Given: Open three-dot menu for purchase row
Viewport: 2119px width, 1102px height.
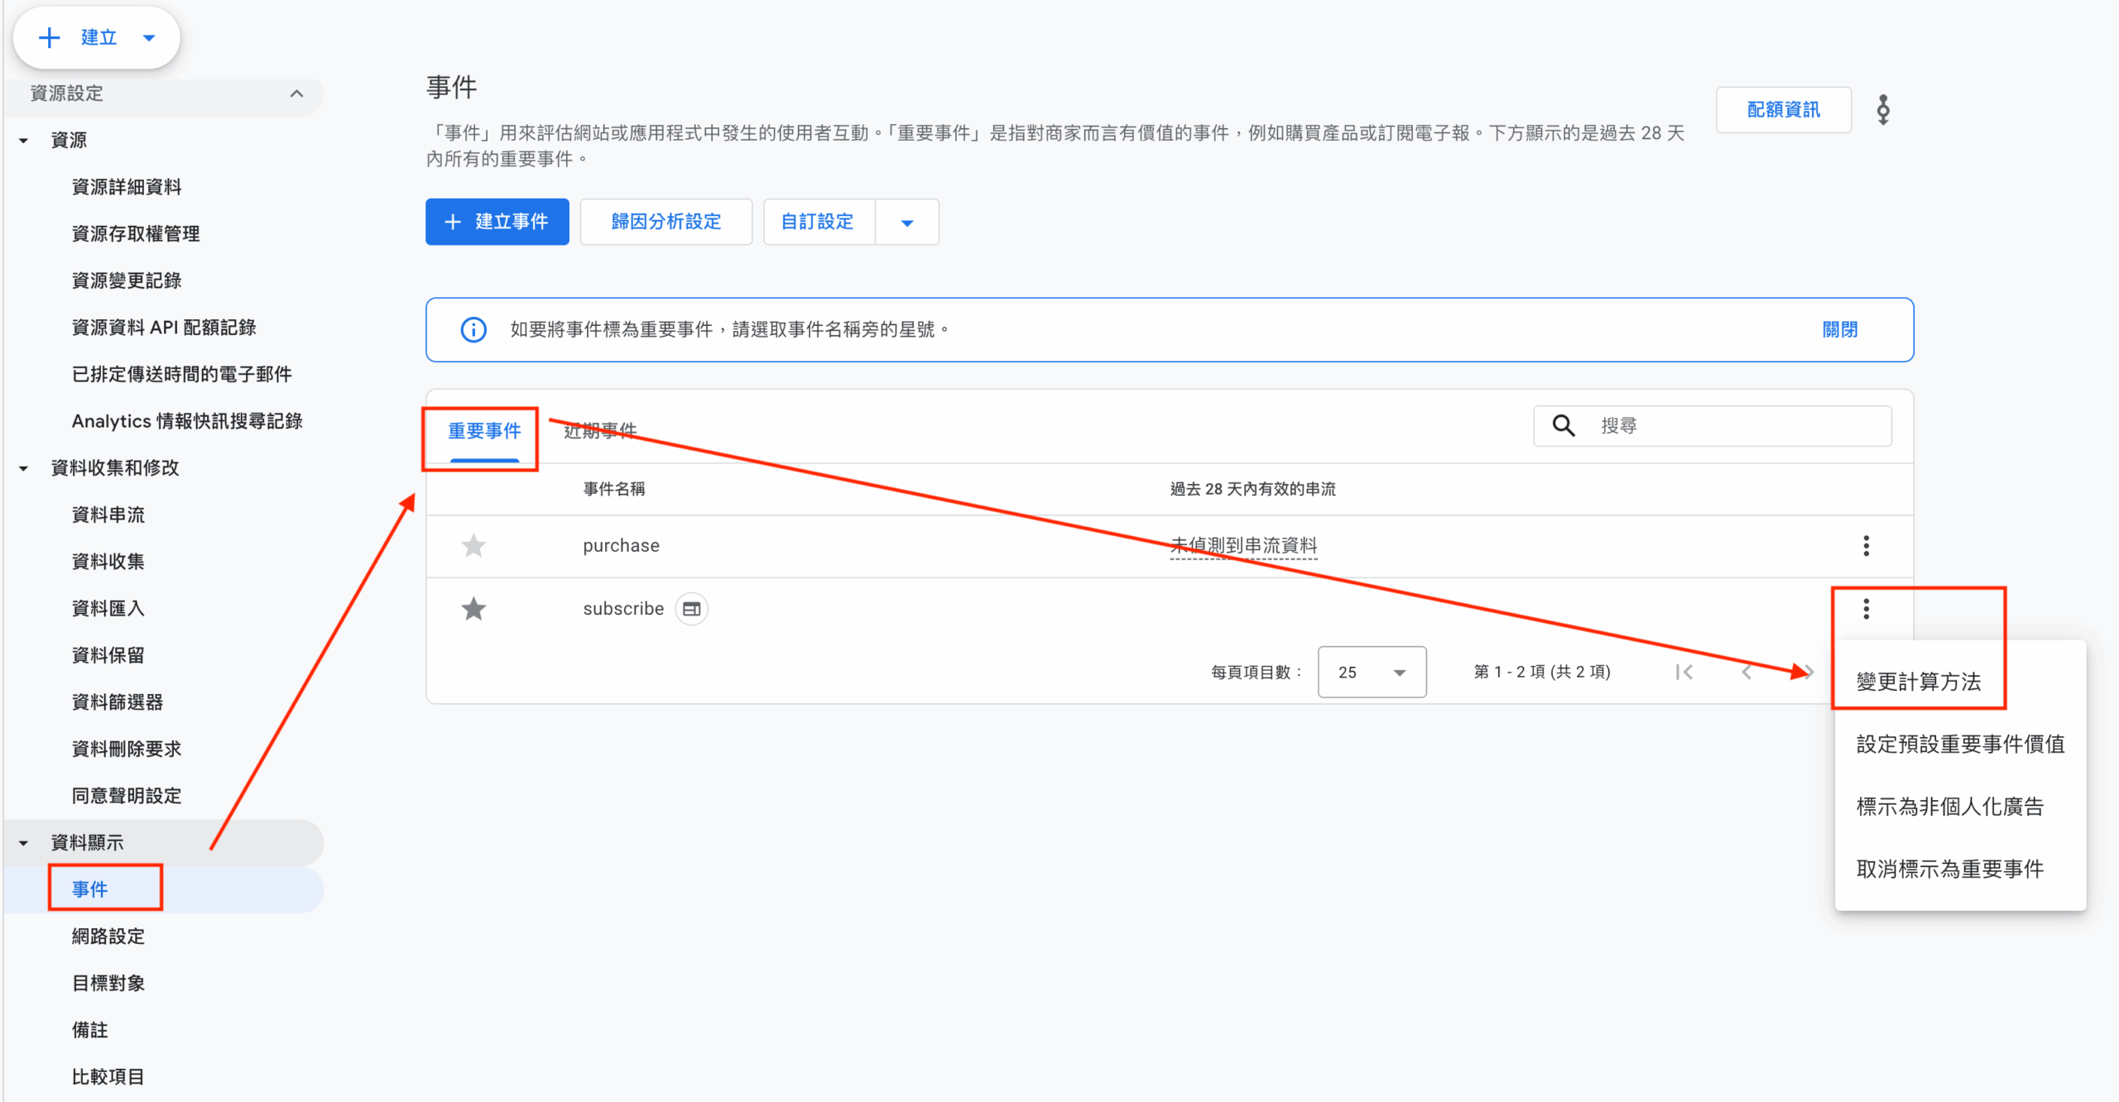Looking at the screenshot, I should (1866, 546).
